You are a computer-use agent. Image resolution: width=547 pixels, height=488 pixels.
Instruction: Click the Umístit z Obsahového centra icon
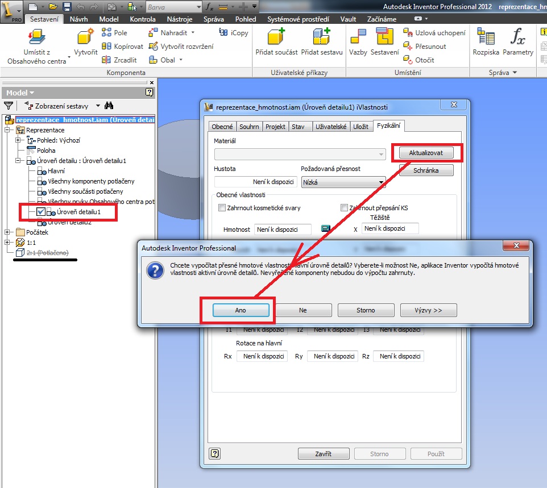36,38
